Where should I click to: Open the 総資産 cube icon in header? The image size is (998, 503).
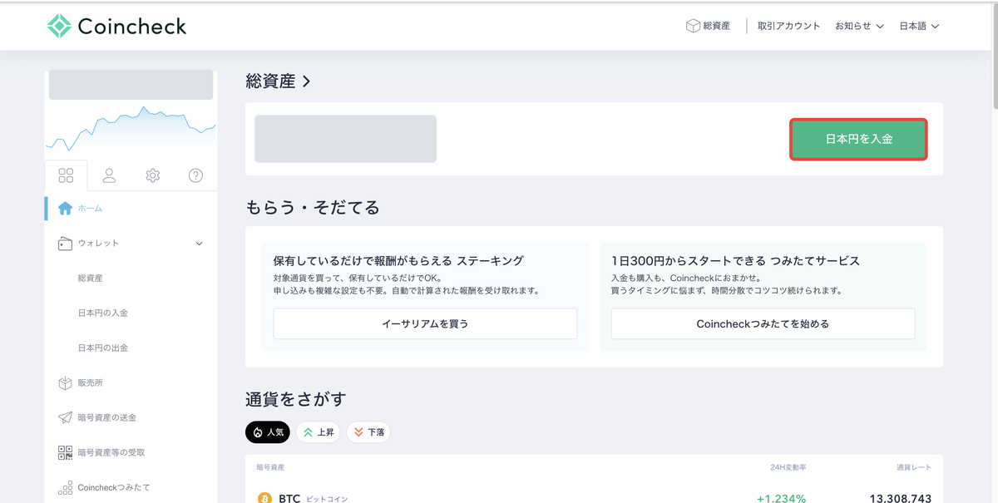pyautogui.click(x=692, y=26)
